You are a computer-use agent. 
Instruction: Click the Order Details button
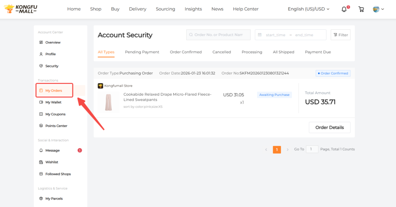coord(329,127)
